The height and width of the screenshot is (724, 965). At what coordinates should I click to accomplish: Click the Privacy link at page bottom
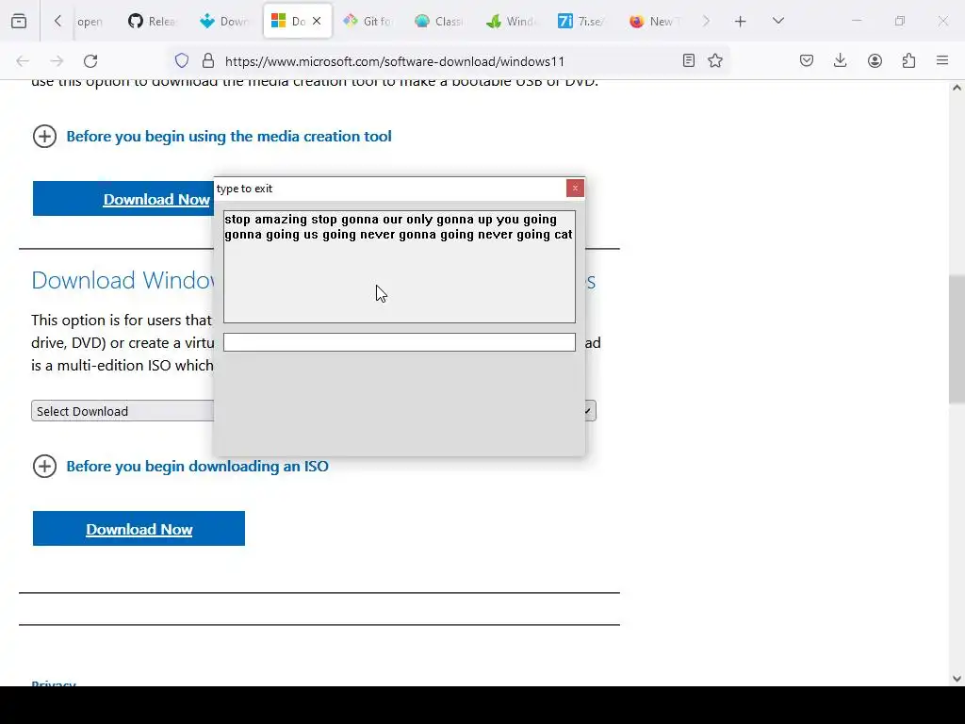point(54,683)
